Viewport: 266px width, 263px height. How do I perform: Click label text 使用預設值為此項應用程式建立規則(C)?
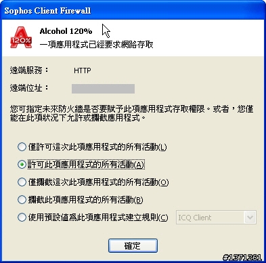click(98, 218)
